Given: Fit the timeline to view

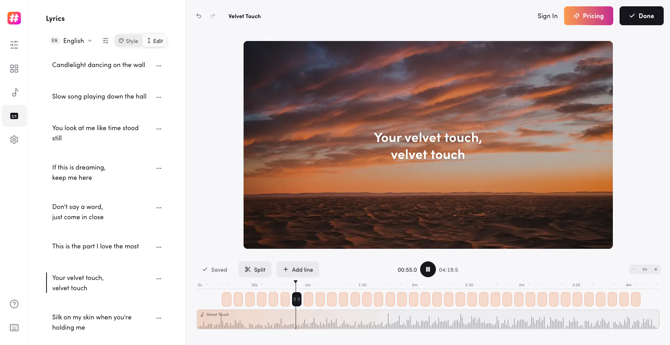Looking at the screenshot, I should click(645, 269).
